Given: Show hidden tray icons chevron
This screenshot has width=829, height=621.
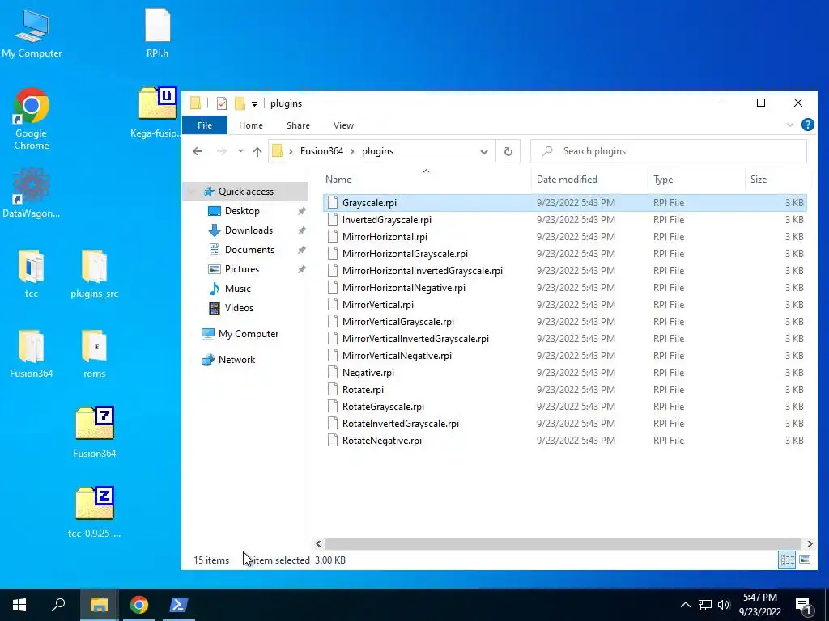Looking at the screenshot, I should click(x=685, y=605).
